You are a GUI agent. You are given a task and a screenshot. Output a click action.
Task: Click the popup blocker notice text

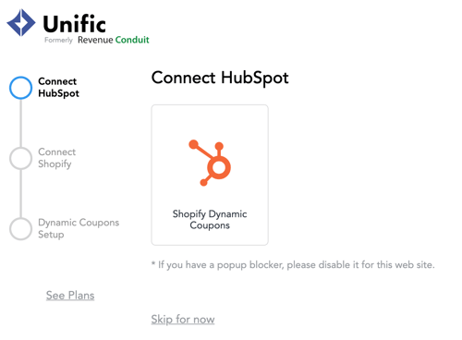pos(293,265)
